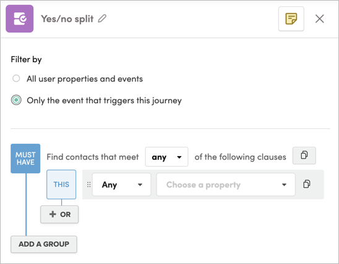
Task: Grab the clause row drag handle
Action: [x=88, y=184]
